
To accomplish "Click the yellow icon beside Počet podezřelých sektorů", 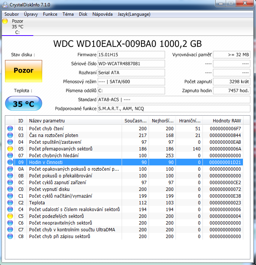I will (10, 216).
